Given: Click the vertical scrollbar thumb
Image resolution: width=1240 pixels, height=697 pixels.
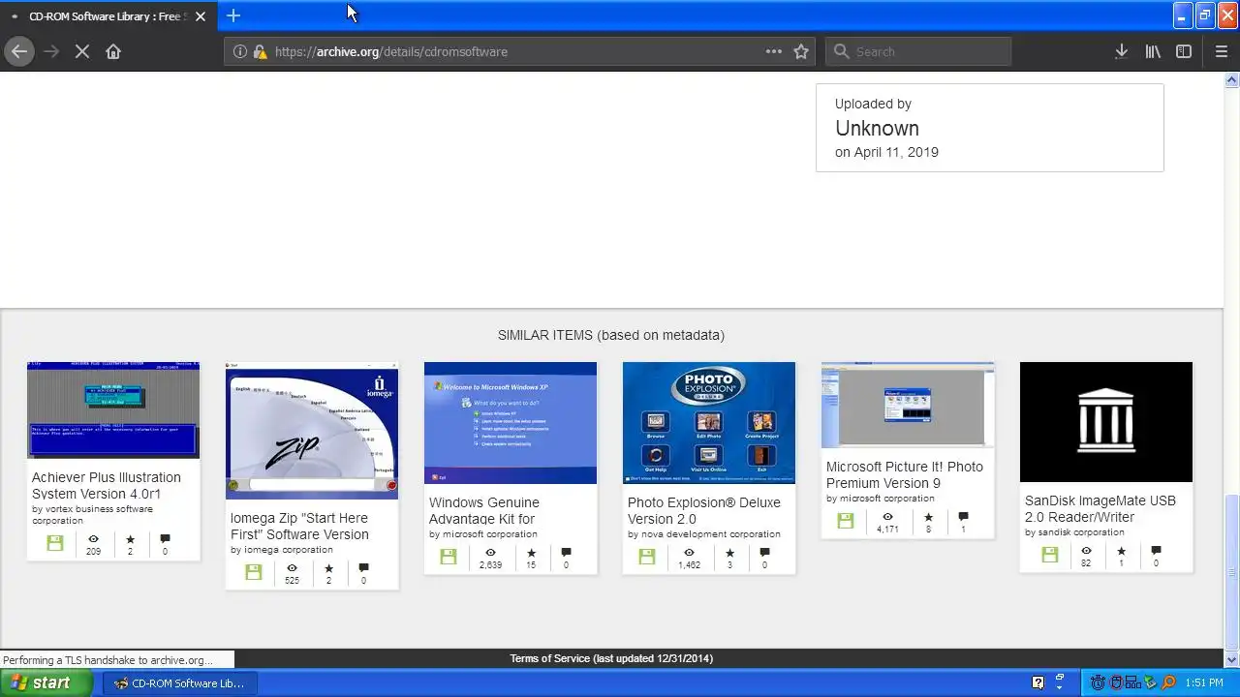Looking at the screenshot, I should pyautogui.click(x=1232, y=570).
